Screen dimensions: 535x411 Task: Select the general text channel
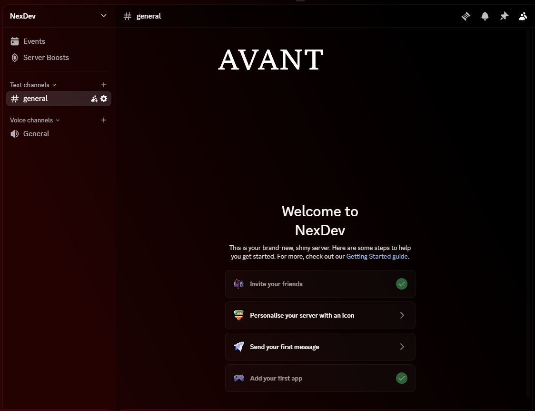[x=59, y=99]
